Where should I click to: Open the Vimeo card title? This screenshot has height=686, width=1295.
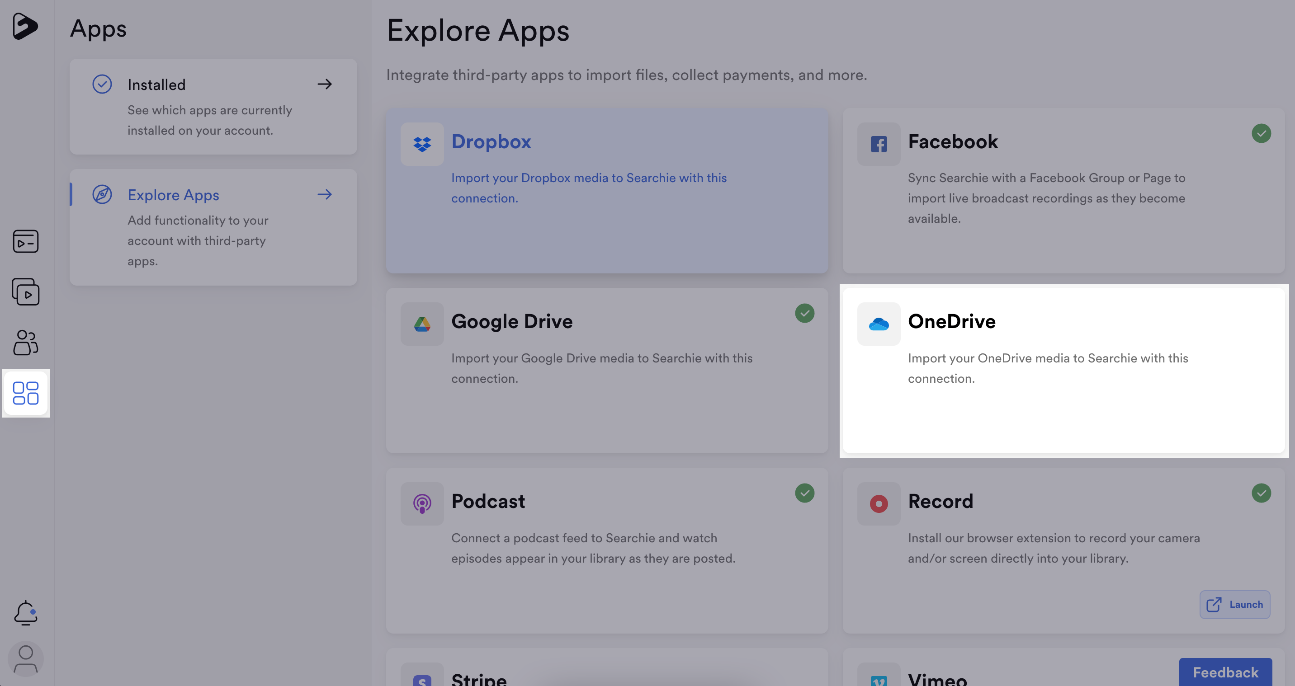(x=938, y=680)
